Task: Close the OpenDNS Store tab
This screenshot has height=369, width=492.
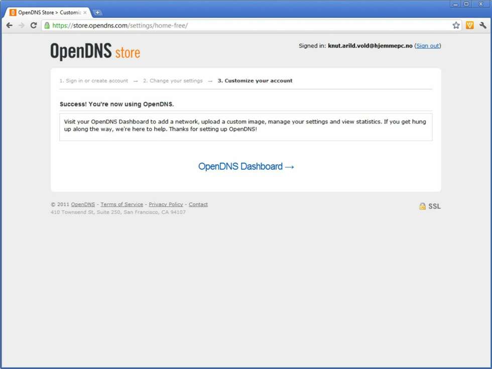Action: [x=85, y=13]
